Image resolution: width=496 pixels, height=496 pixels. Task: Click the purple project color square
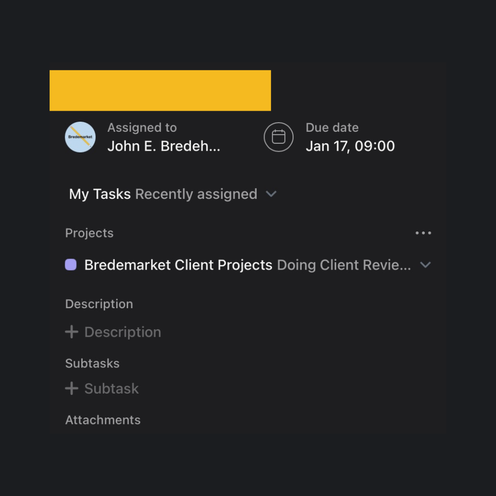[71, 265]
